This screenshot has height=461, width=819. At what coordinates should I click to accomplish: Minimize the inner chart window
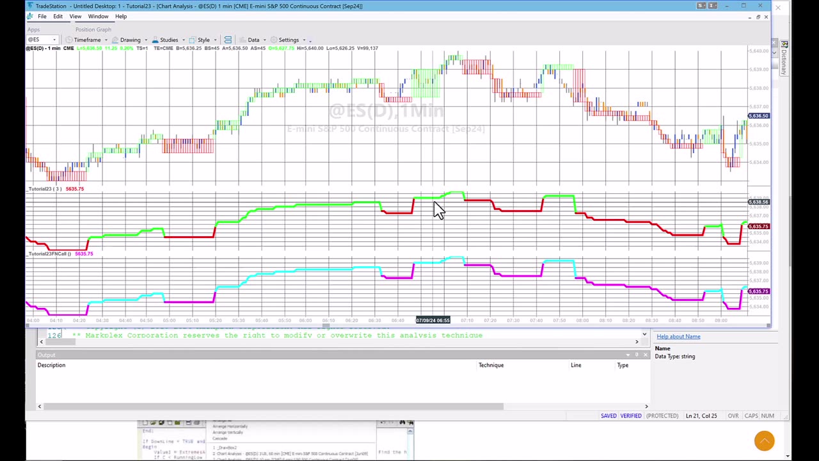tap(750, 17)
